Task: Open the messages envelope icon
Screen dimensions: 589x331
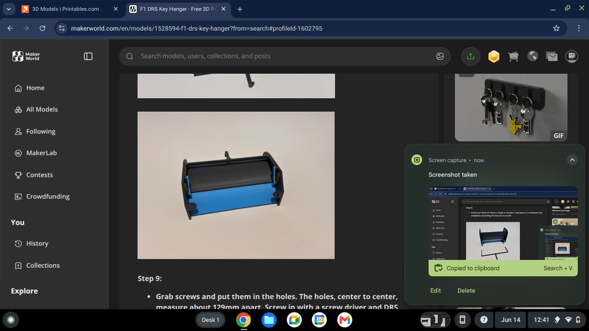Action: pyautogui.click(x=552, y=56)
